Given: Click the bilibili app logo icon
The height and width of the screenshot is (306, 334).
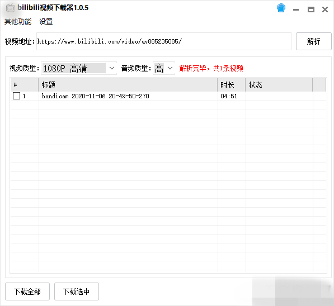Looking at the screenshot, I should click(10, 8).
